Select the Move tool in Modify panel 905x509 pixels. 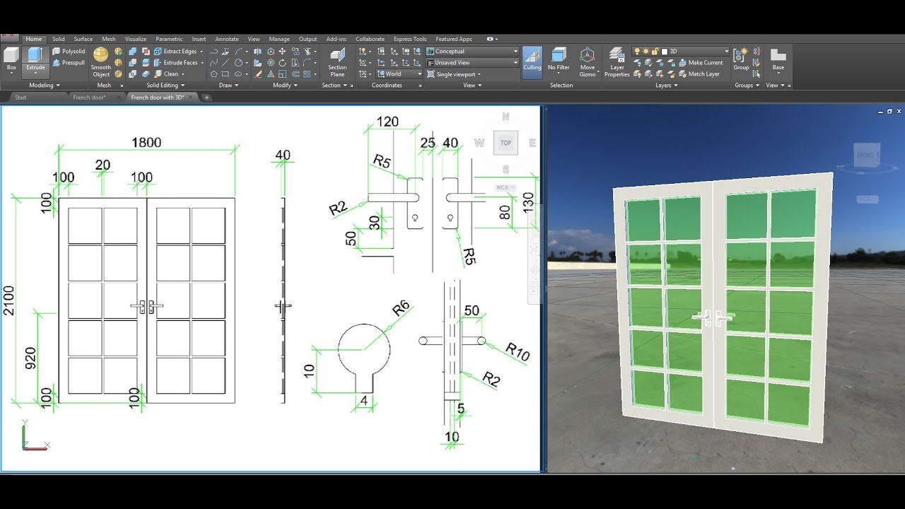point(282,51)
